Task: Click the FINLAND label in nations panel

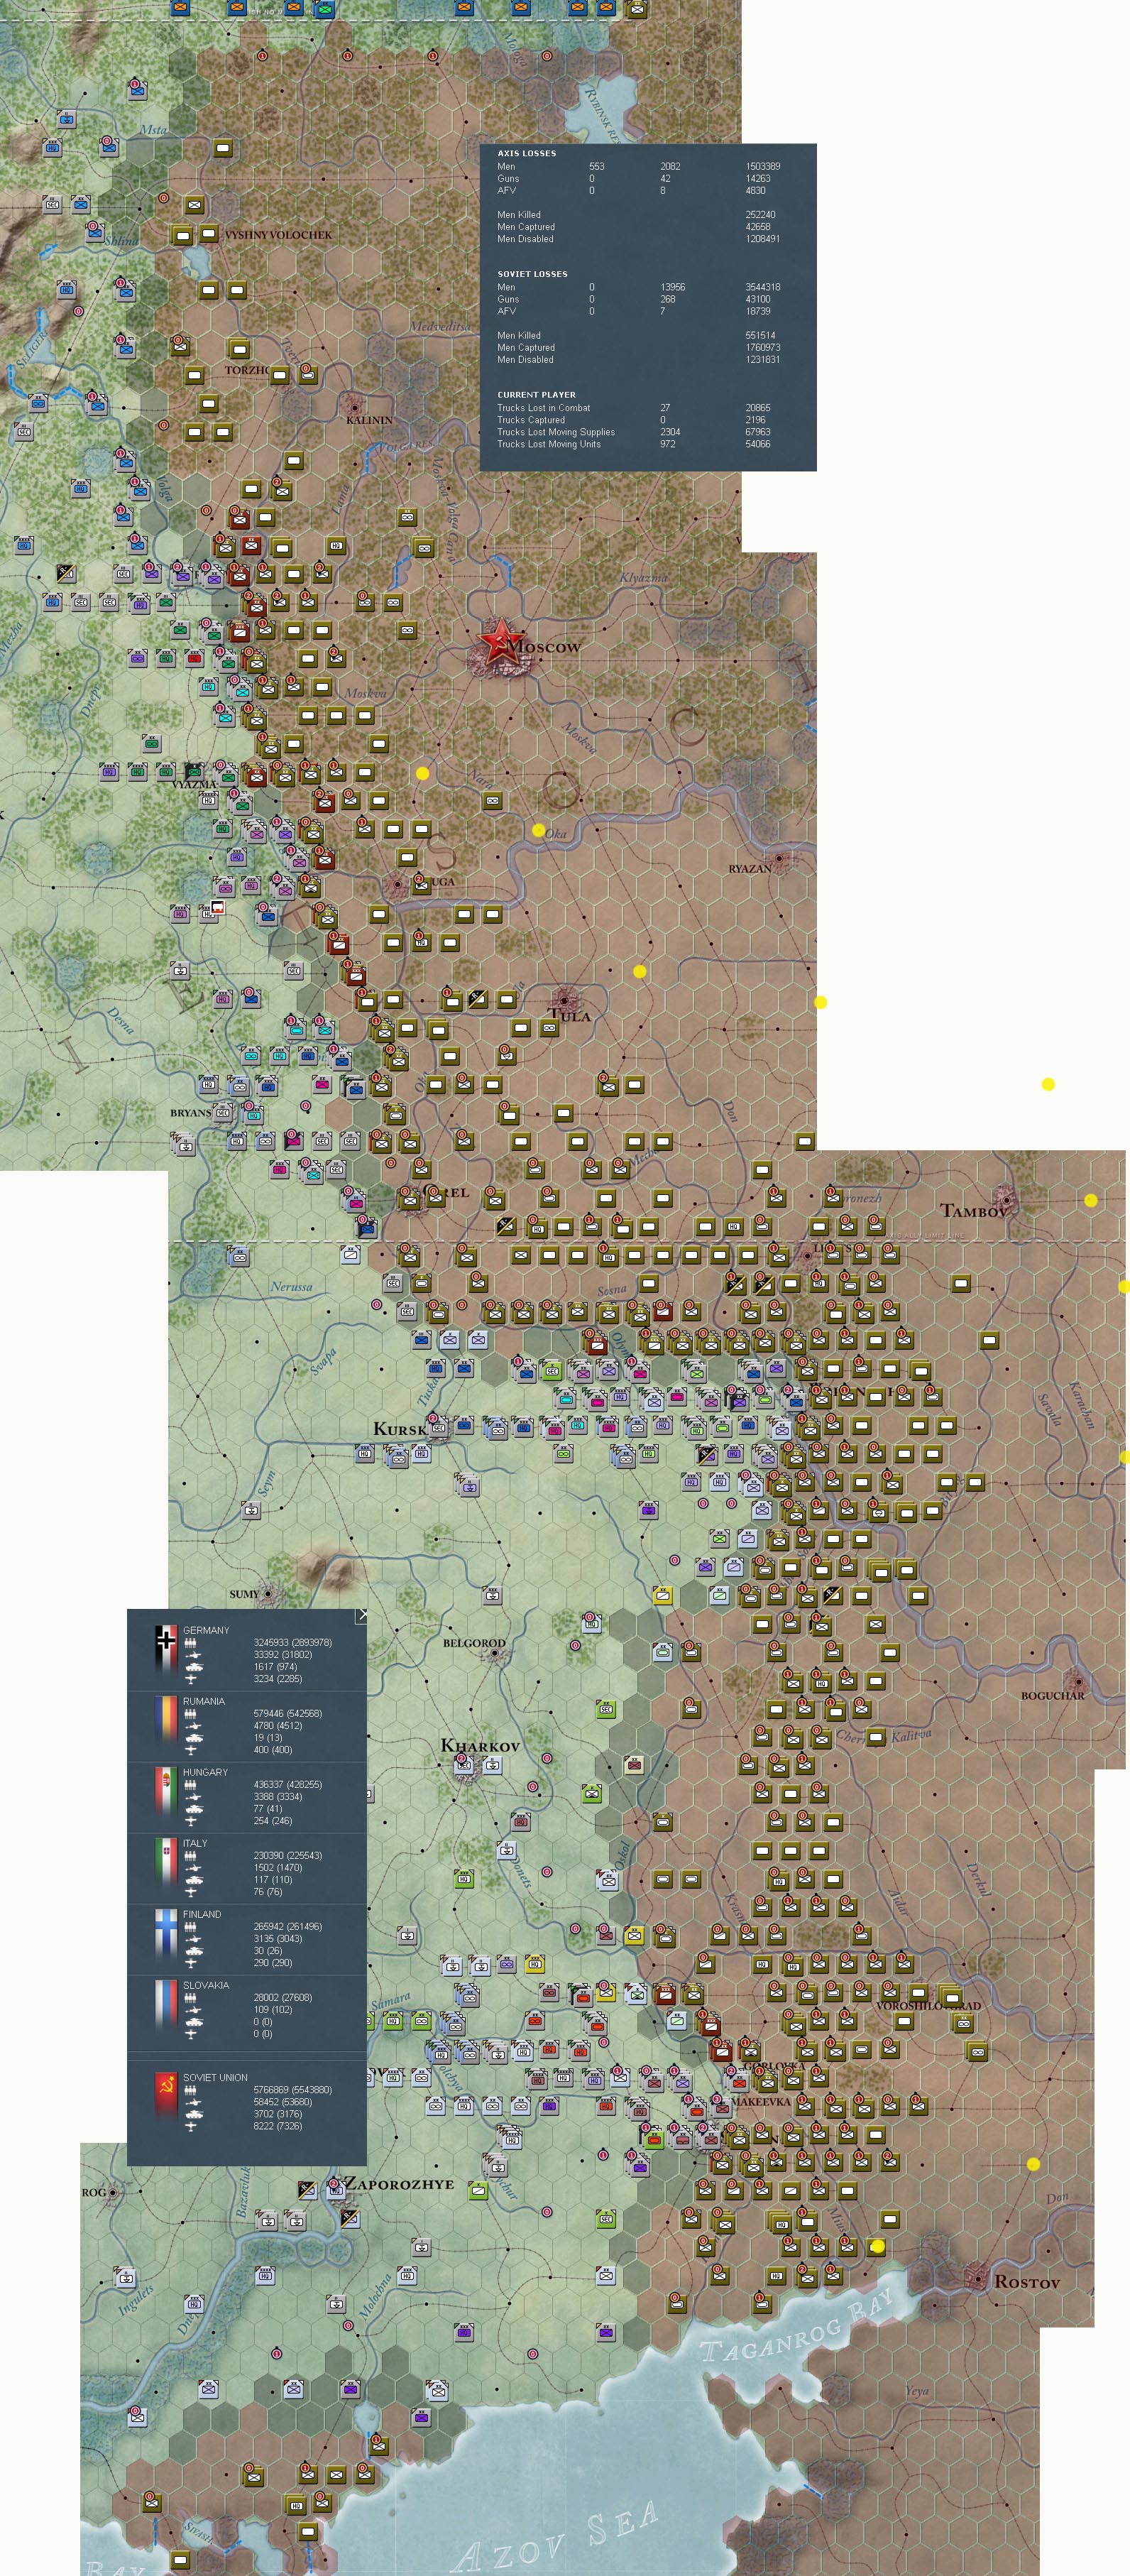Action: pos(202,1914)
